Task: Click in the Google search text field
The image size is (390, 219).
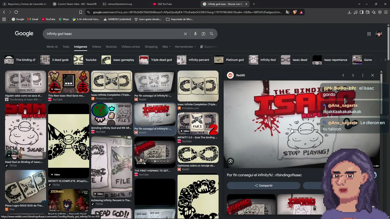Action: [x=113, y=34]
